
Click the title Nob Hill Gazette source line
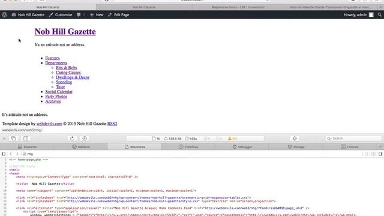(x=46, y=184)
